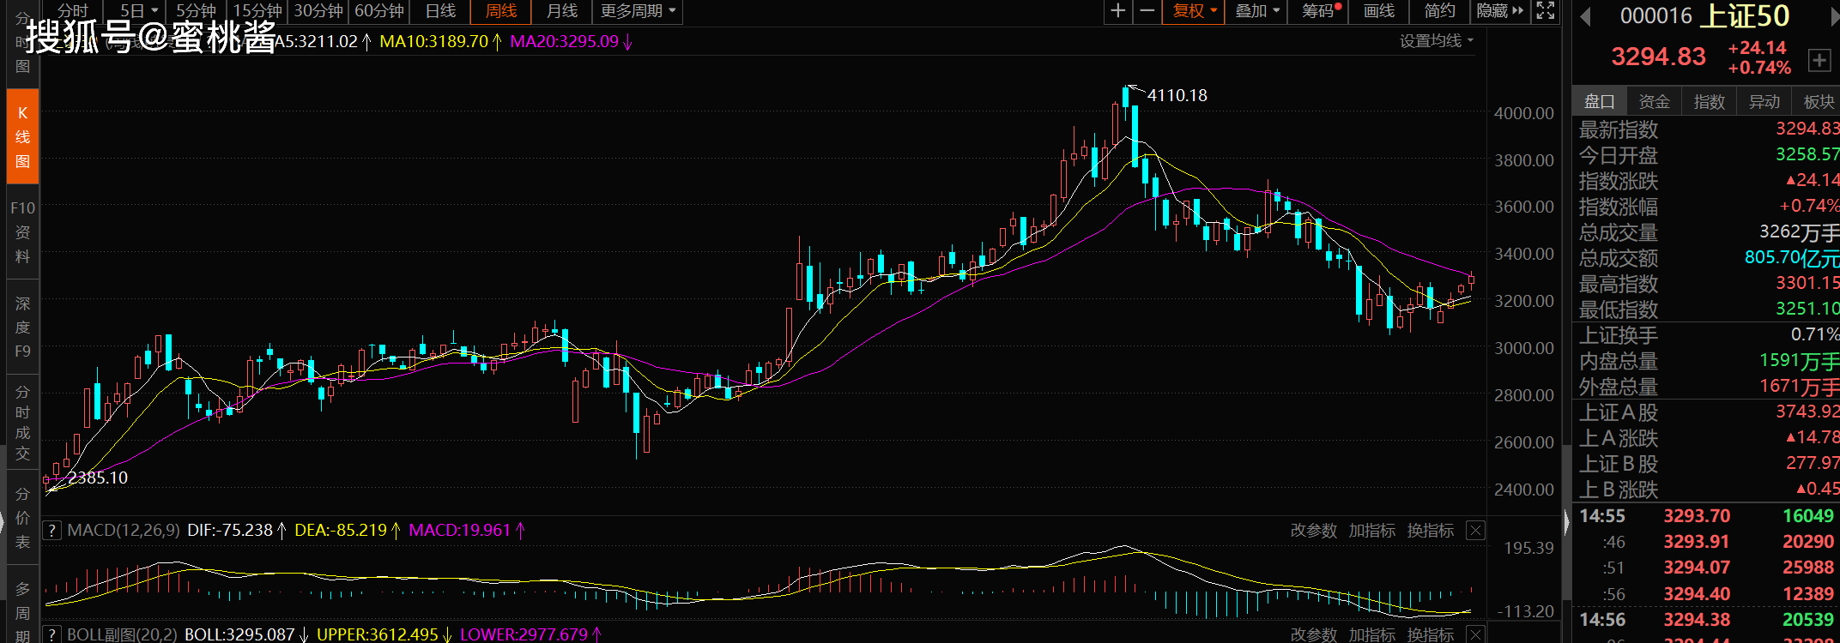Click the 总成交额 row
1840x643 pixels.
pos(1708,258)
